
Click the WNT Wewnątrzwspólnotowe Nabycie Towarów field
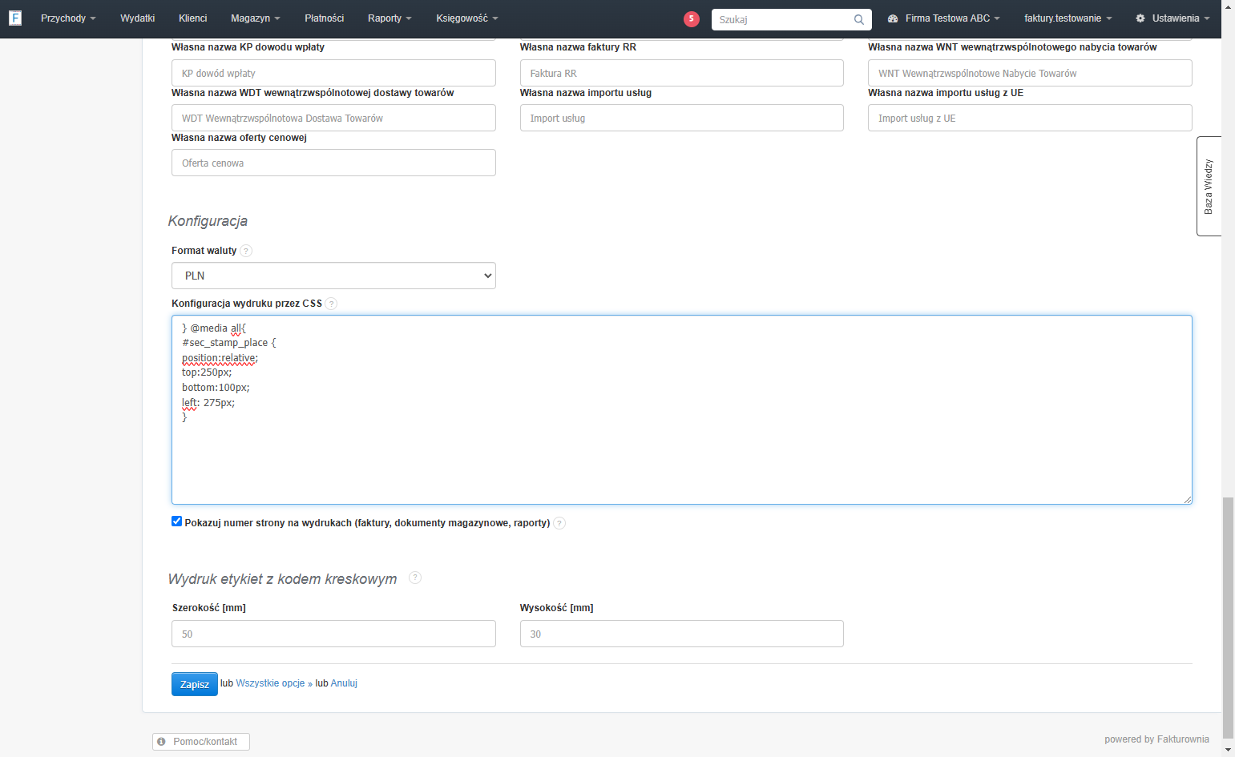(1030, 73)
